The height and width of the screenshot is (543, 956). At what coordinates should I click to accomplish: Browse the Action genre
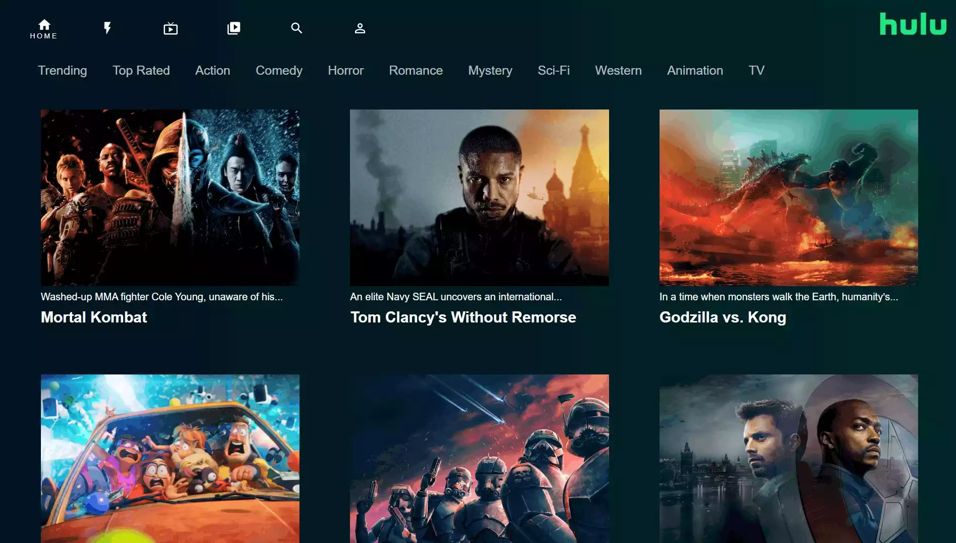point(213,70)
